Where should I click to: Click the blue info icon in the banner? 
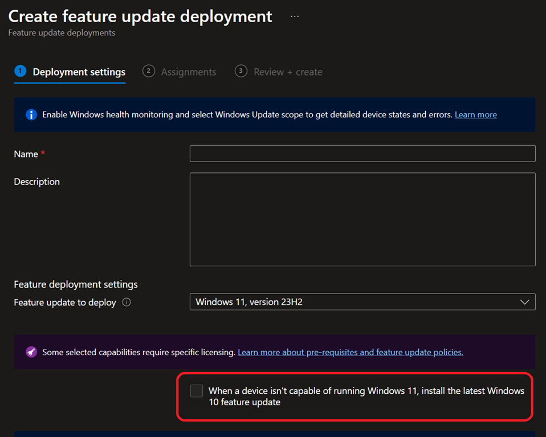(x=31, y=115)
